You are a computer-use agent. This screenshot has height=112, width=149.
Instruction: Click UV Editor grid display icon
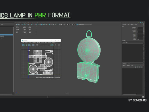pos(33,45)
